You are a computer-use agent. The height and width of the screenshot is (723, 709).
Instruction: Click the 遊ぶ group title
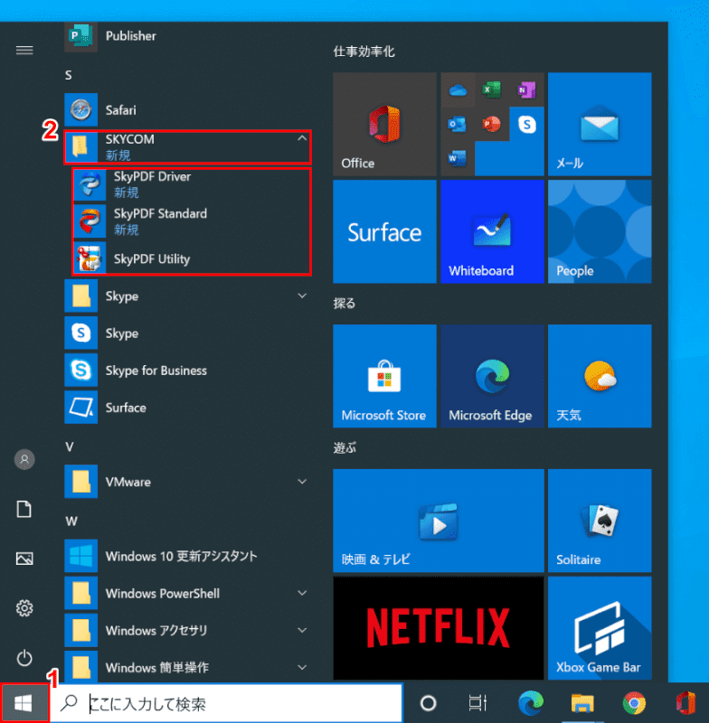(x=345, y=447)
